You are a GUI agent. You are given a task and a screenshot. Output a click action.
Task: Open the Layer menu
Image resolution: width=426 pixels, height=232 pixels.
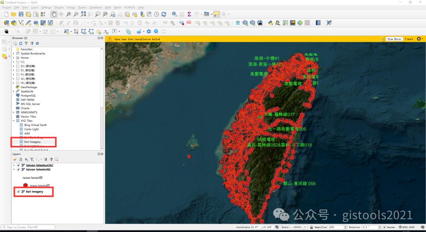[x=34, y=7]
